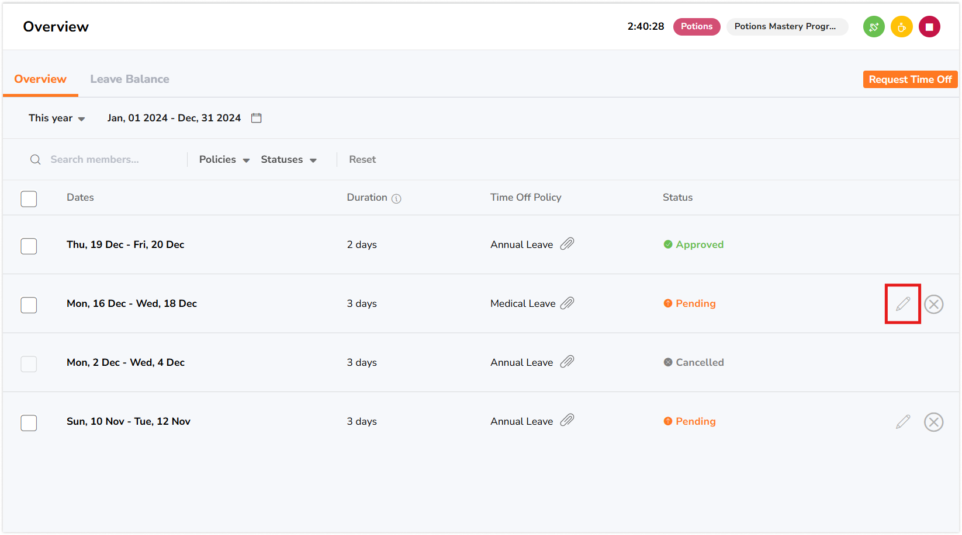This screenshot has width=962, height=535.
Task: Click the Potions Mastery Progr... task label
Action: 787,26
